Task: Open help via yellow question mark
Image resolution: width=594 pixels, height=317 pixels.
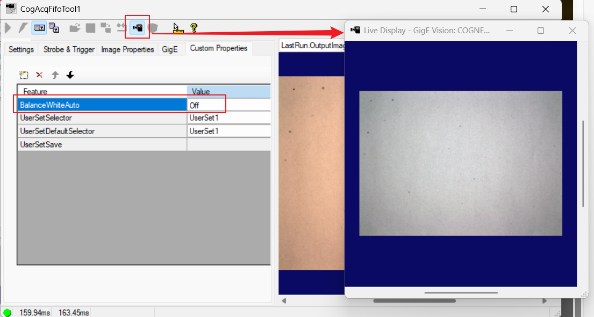Action: pyautogui.click(x=194, y=27)
